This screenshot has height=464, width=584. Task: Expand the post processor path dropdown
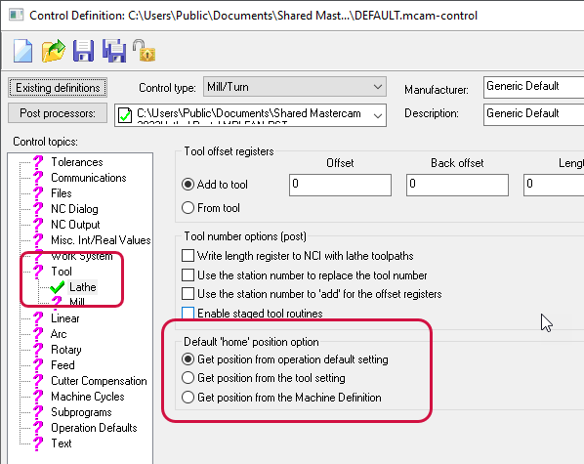250,115
